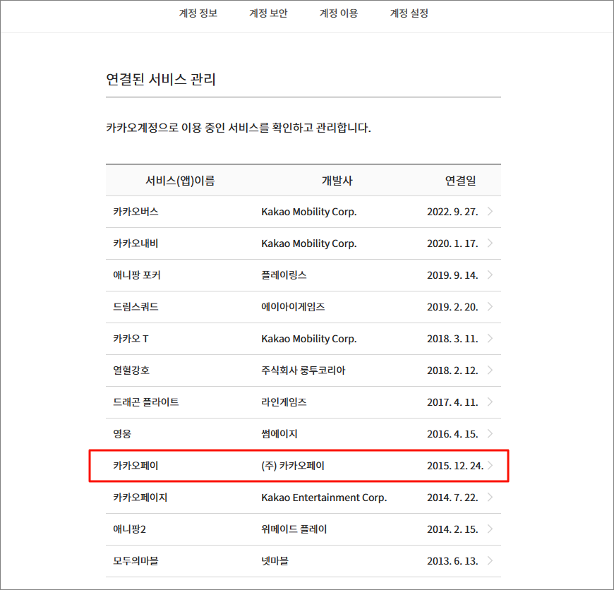This screenshot has height=590, width=614.
Task: Open the 카카오페이 row chevron
Action: [490, 466]
